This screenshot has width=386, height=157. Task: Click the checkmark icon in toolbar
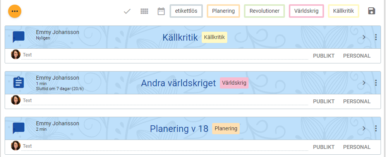tap(127, 11)
